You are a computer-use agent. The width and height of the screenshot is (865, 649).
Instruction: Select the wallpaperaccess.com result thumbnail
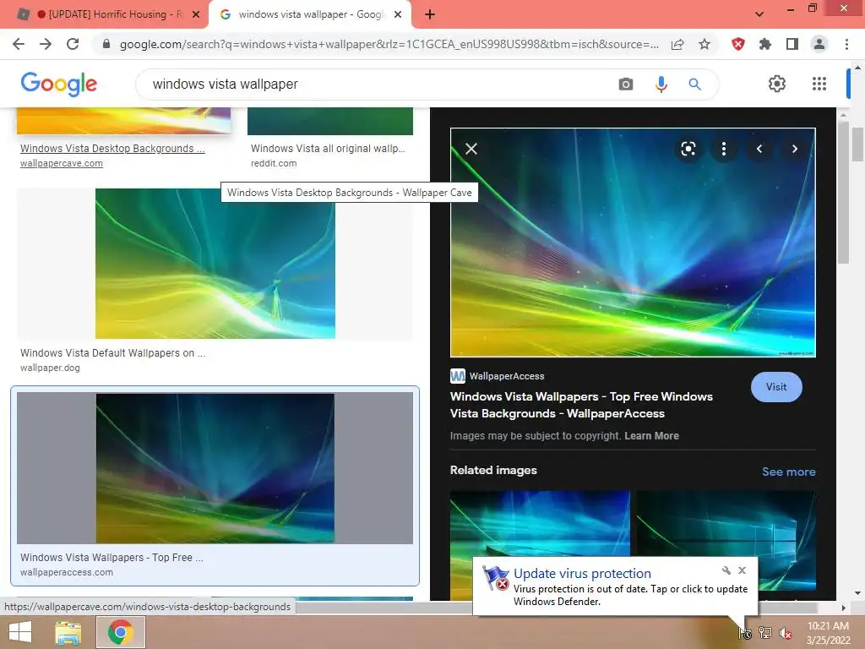[215, 468]
